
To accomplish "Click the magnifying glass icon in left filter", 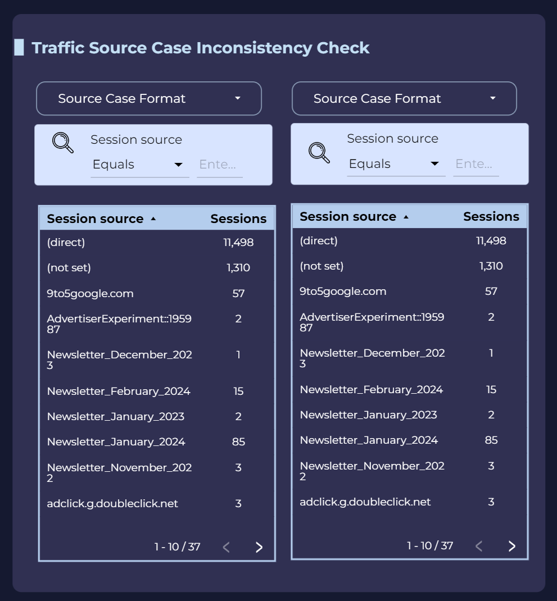I will 62,142.
